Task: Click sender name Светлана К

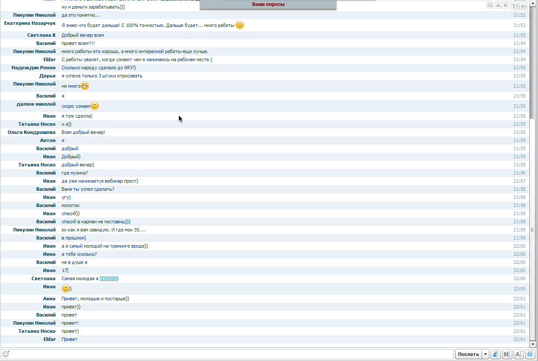Action: coord(41,35)
